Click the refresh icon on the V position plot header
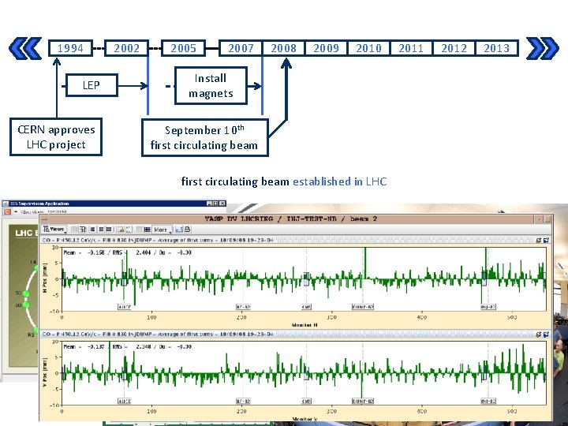 (539, 334)
